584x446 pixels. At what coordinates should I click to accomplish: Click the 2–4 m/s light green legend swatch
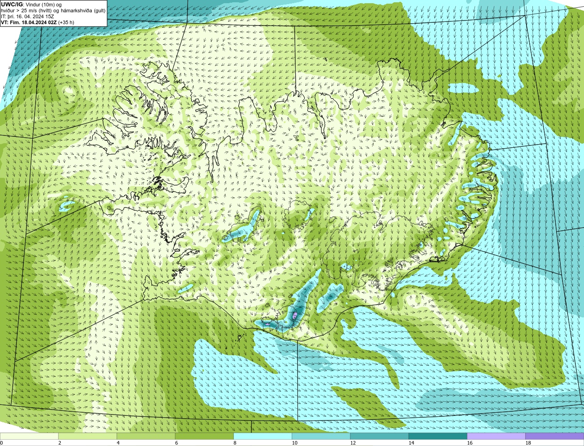tap(88, 436)
